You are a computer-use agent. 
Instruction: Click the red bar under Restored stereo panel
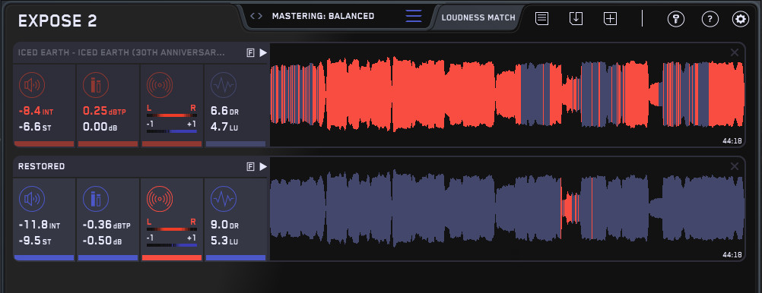point(172,257)
